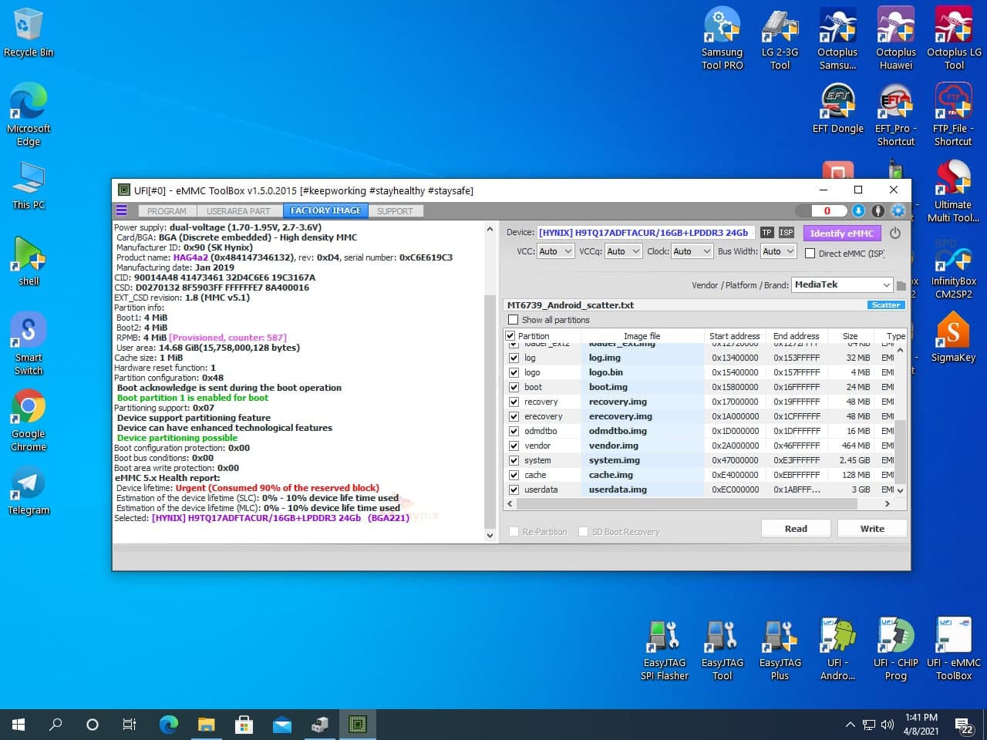This screenshot has height=740, width=987.
Task: Uncheck the cache partition checkbox
Action: click(x=514, y=475)
